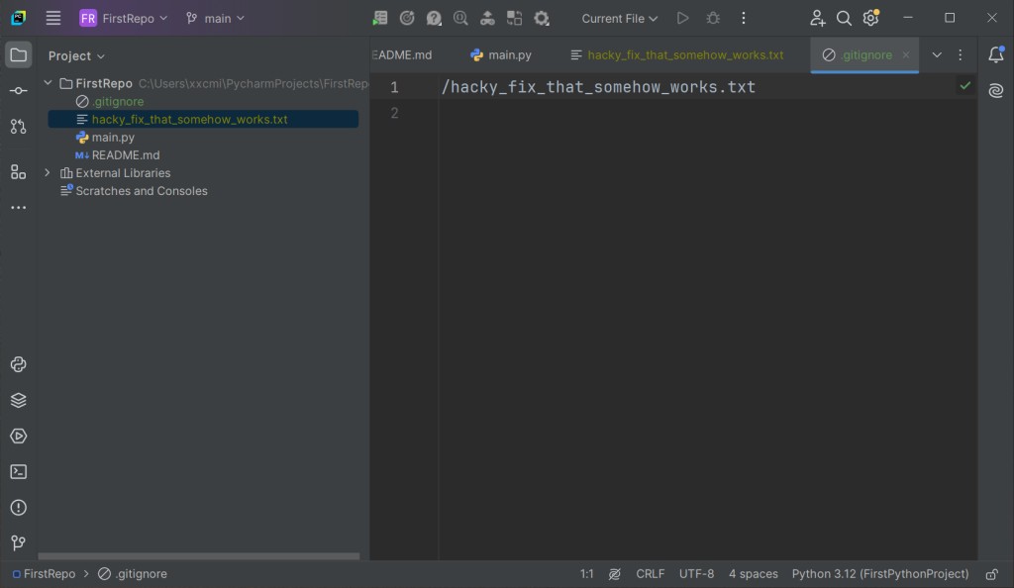The height and width of the screenshot is (588, 1014).
Task: Toggle the Project tool window folder icon
Action: point(18,55)
